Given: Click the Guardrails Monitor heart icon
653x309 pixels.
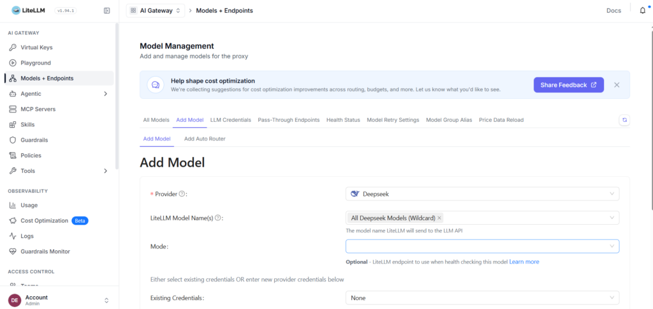Looking at the screenshot, I should (13, 252).
